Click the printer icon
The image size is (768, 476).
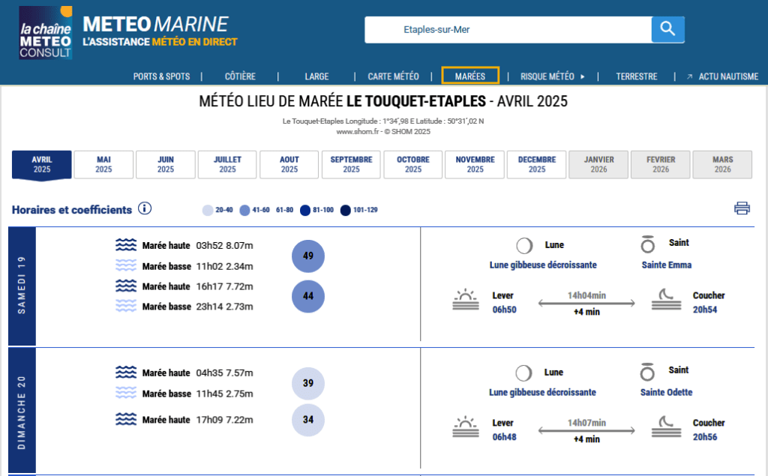click(x=742, y=208)
